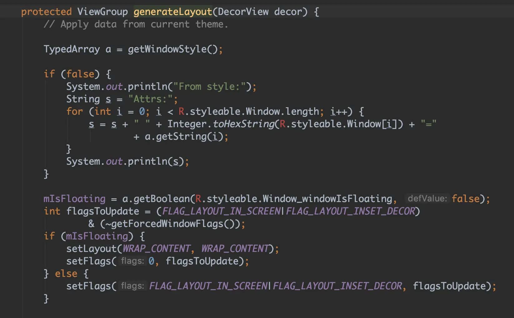Click the second WRAP_CONTENT argument
The width and height of the screenshot is (514, 318).
235,249
